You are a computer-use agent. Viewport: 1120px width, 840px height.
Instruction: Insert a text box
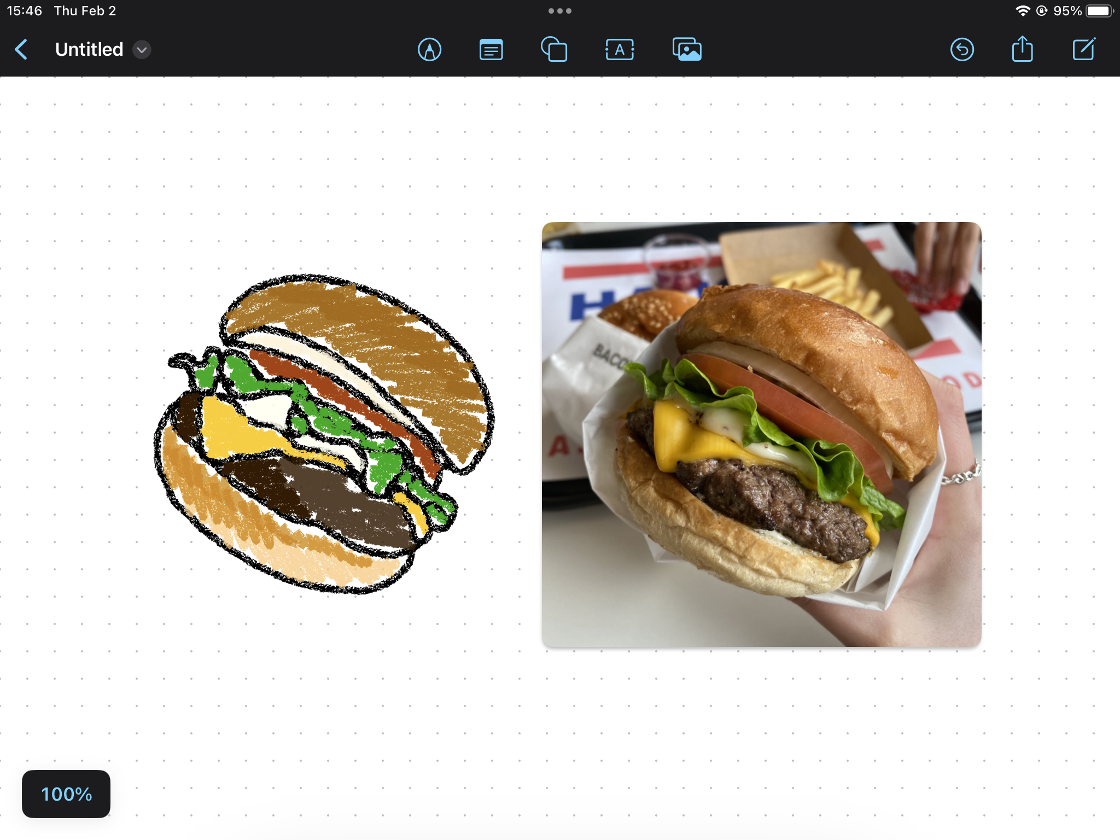[x=620, y=50]
